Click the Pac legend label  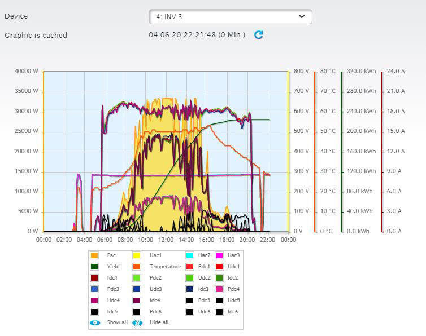[111, 255]
